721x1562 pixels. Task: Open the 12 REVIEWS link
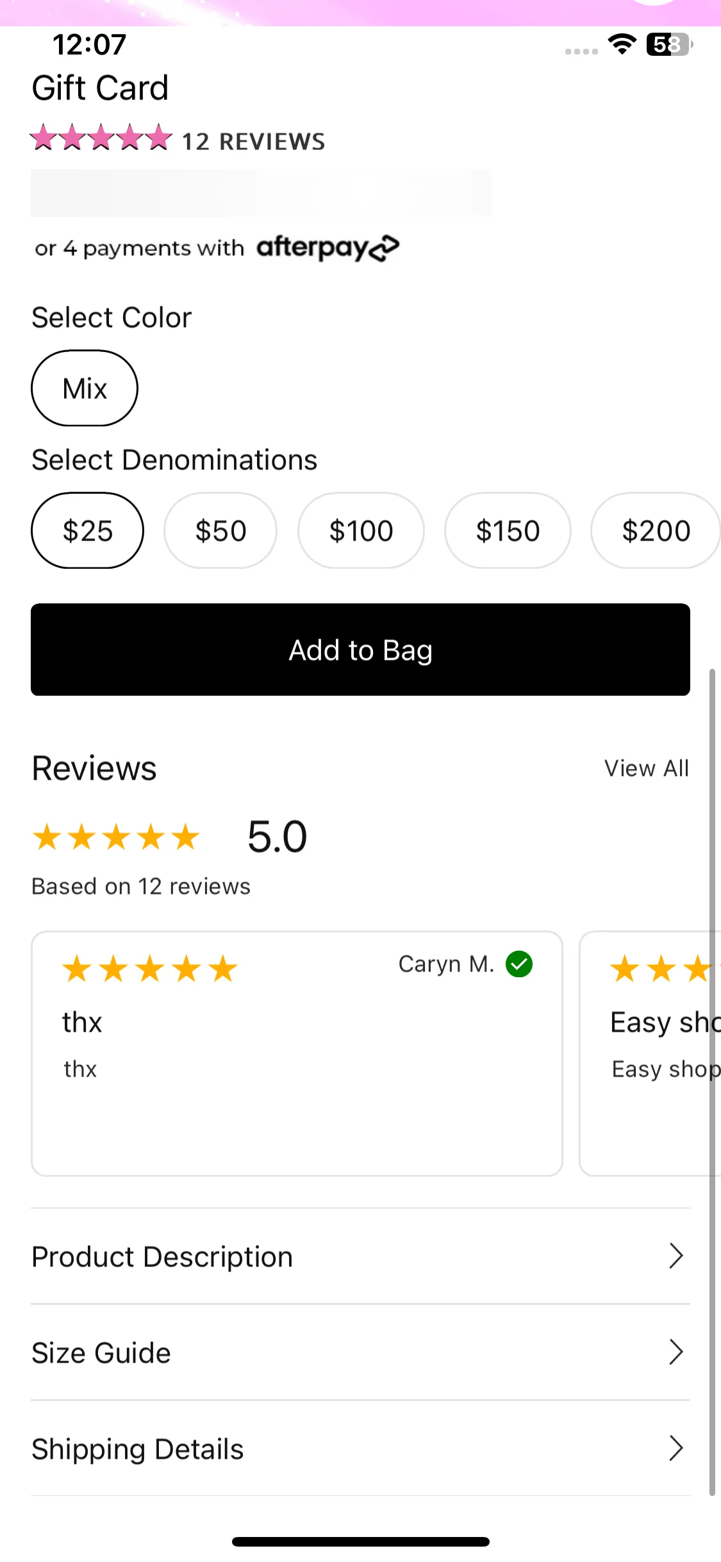tap(254, 142)
